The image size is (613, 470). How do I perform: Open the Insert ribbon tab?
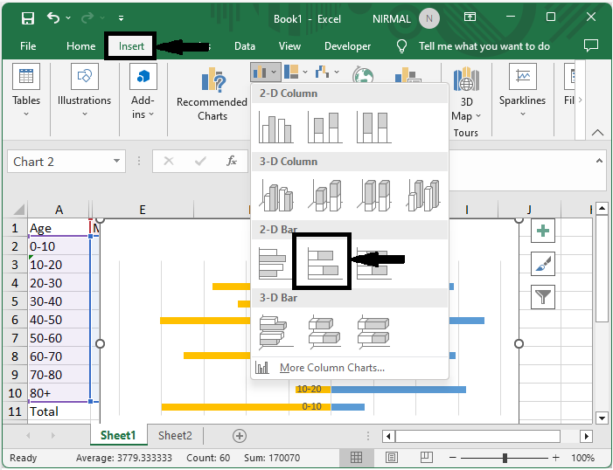point(131,46)
